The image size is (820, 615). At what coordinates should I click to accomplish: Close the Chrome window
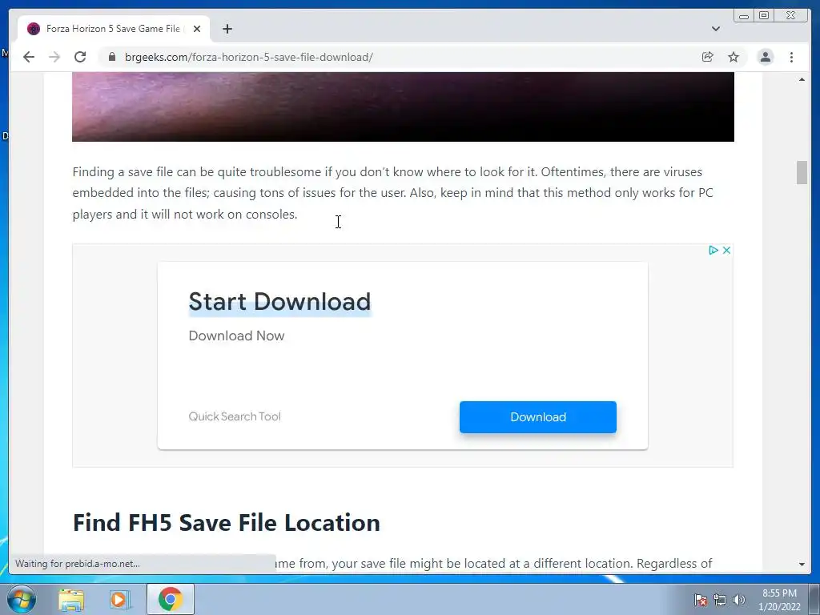[791, 16]
